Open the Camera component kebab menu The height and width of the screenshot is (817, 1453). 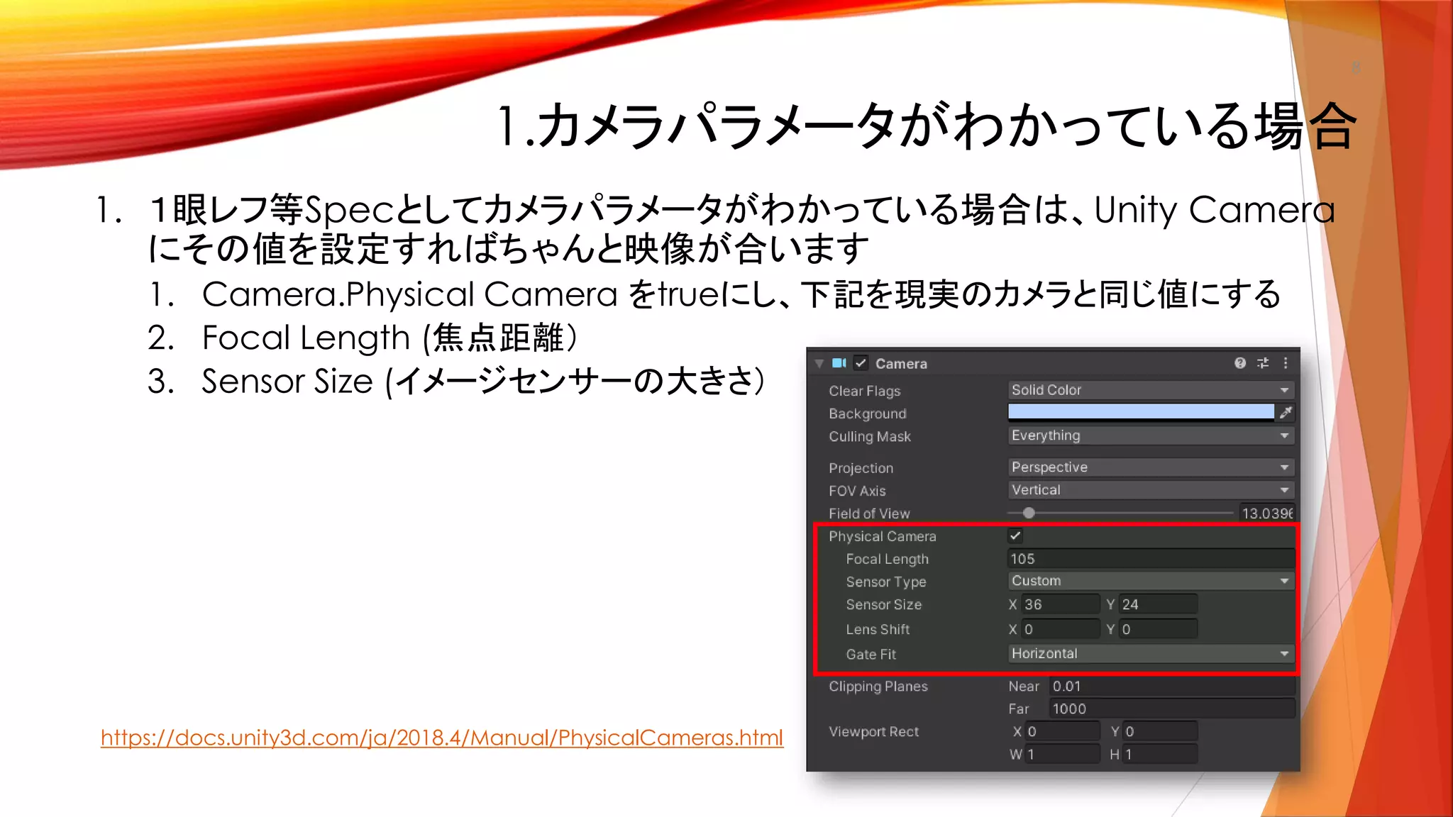click(1286, 363)
